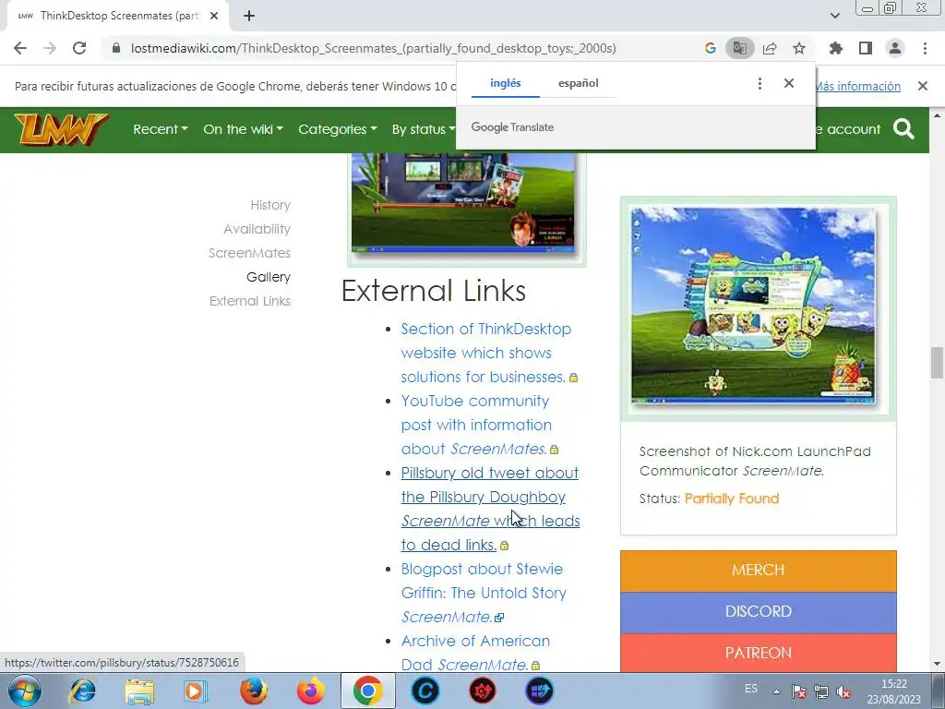Click the DISCORD button
Screen dimensions: 945x709
tap(759, 612)
